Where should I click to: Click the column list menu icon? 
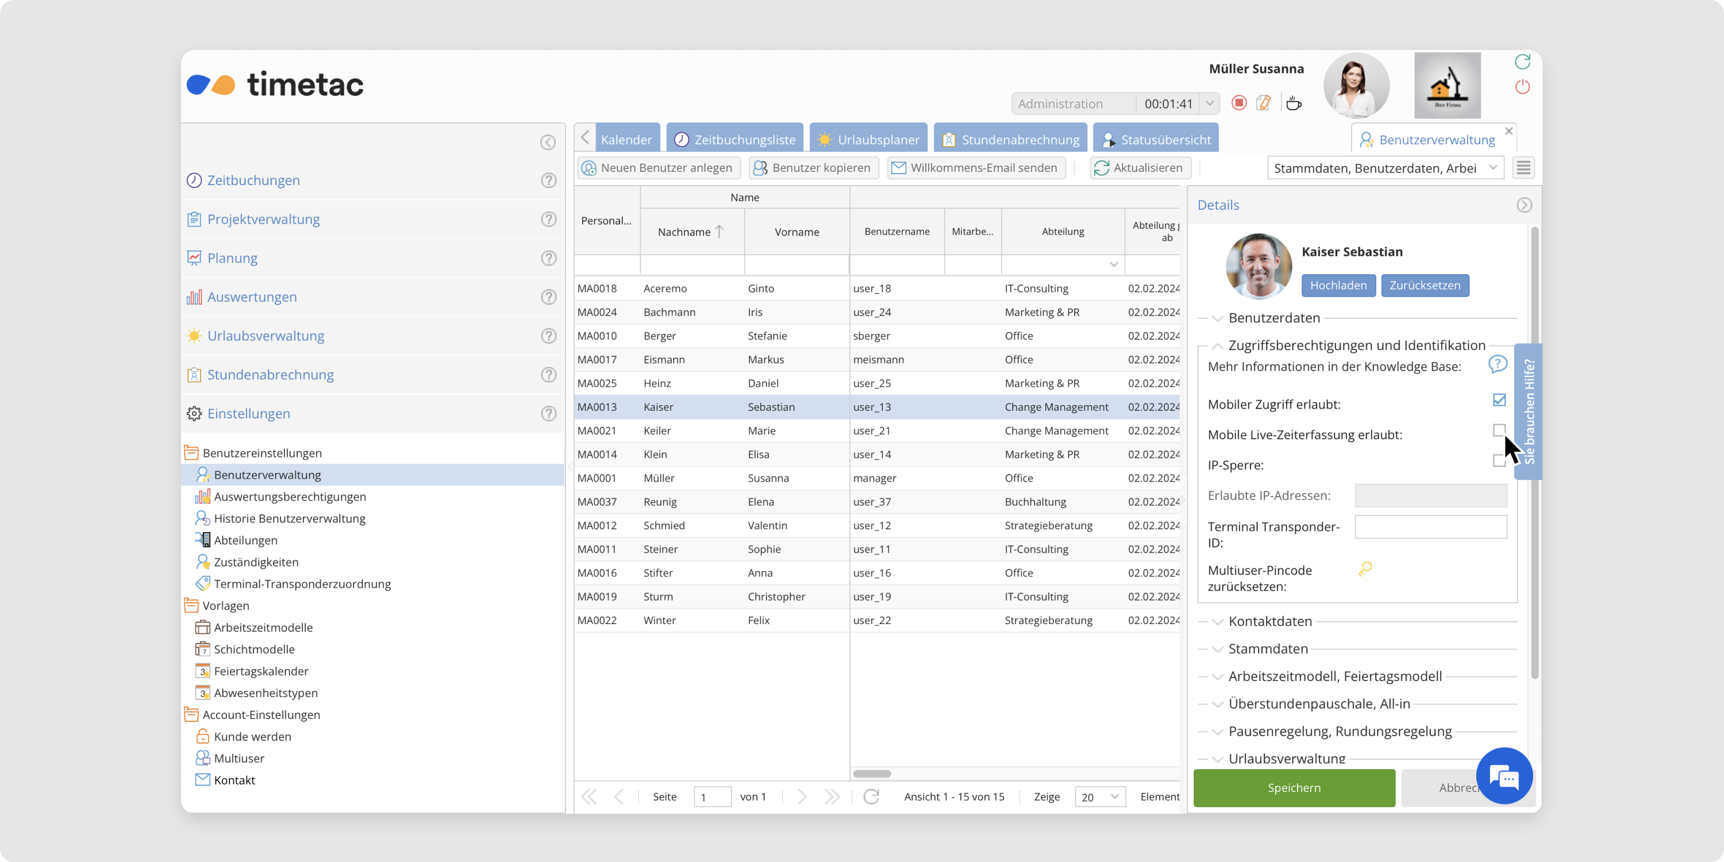point(1524,167)
